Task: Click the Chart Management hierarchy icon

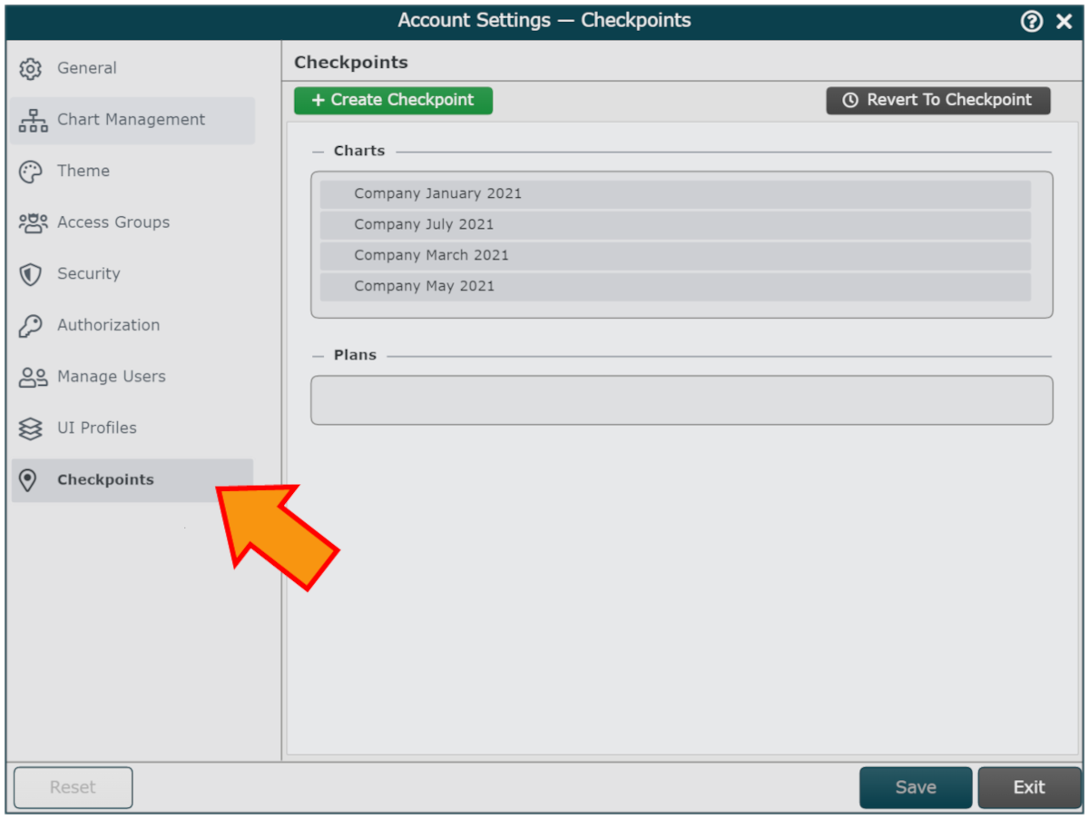Action: tap(33, 120)
